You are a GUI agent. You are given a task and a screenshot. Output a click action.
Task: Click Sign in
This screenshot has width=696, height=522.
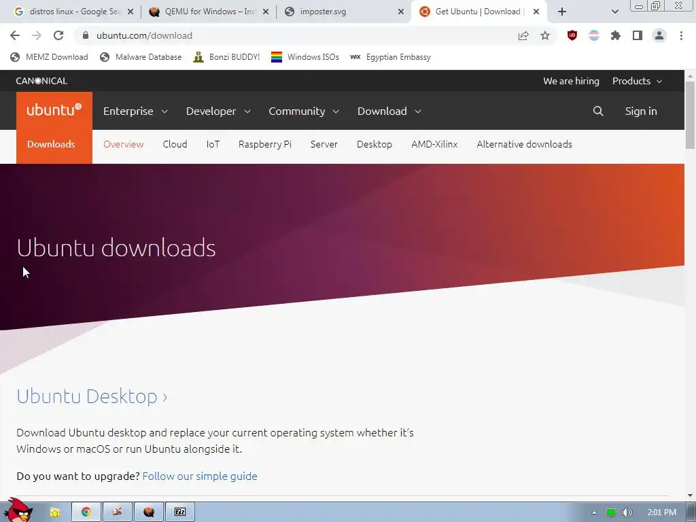(x=640, y=111)
